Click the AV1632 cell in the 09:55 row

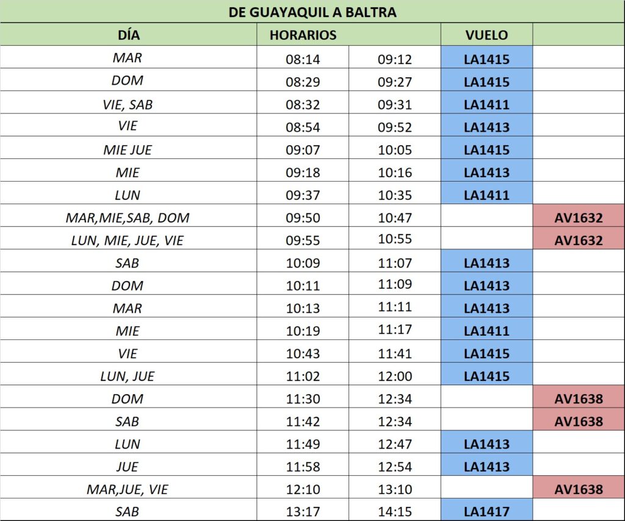point(578,240)
